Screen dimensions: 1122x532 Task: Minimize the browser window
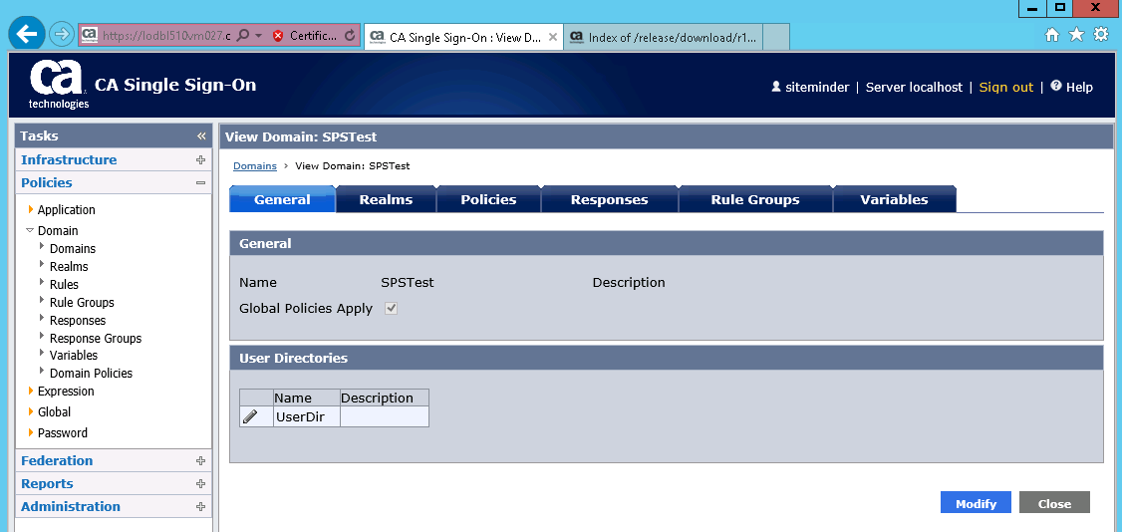pyautogui.click(x=1032, y=8)
